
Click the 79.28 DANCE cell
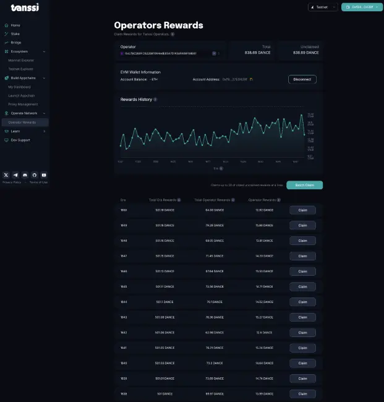215,225
